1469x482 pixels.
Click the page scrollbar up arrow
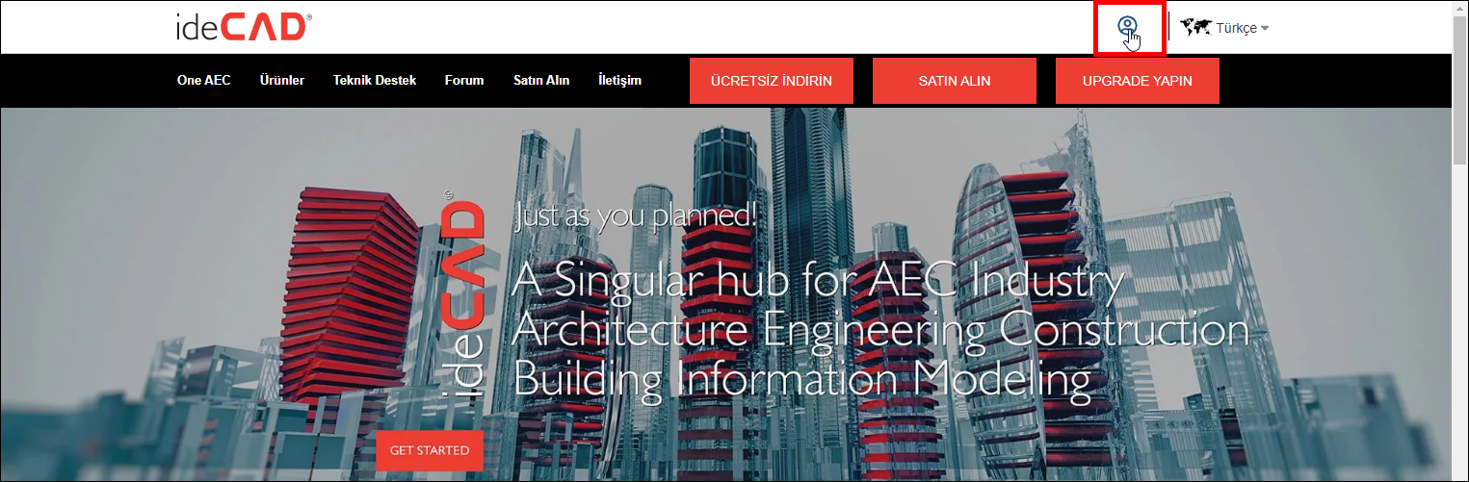pyautogui.click(x=1460, y=9)
